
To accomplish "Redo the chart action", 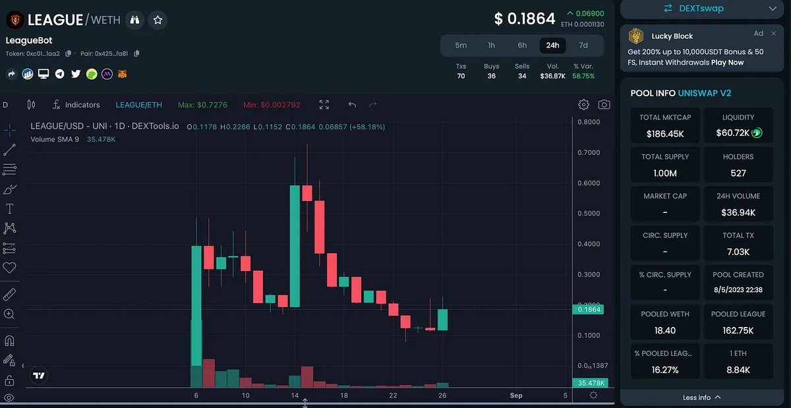I will [373, 105].
